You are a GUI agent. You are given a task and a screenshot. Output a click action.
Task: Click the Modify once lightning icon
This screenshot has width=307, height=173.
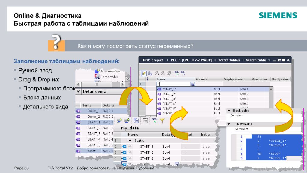(157, 73)
